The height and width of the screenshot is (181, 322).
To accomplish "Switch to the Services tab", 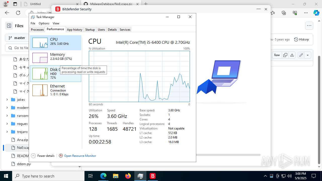I will (x=125, y=30).
